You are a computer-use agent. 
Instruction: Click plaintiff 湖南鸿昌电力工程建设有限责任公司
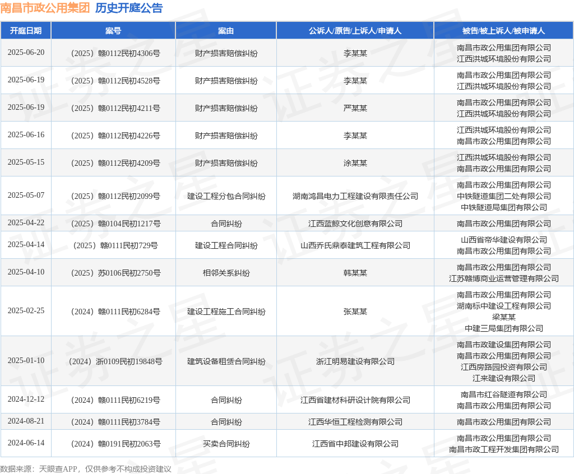click(x=355, y=196)
